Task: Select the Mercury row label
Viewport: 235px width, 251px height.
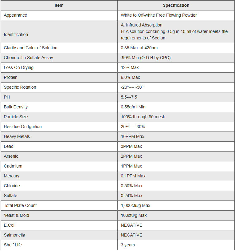Action: pyautogui.click(x=11, y=176)
